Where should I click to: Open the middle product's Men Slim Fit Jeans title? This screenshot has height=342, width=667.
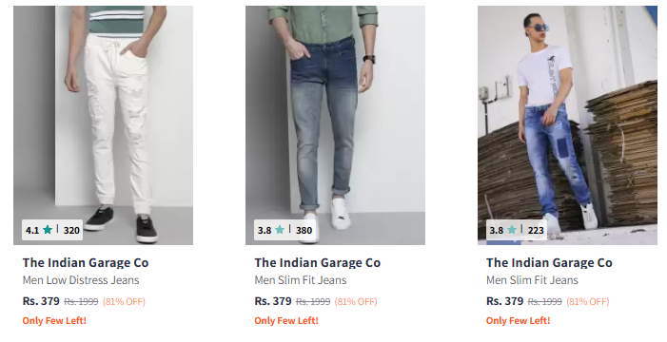point(301,280)
